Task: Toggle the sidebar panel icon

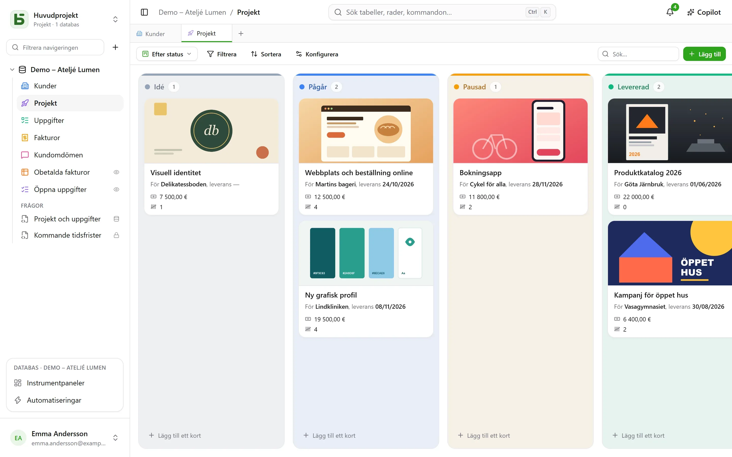Action: click(144, 12)
